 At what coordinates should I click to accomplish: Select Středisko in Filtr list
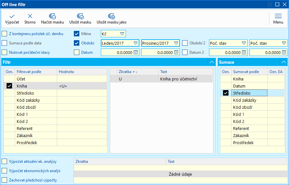55,93
